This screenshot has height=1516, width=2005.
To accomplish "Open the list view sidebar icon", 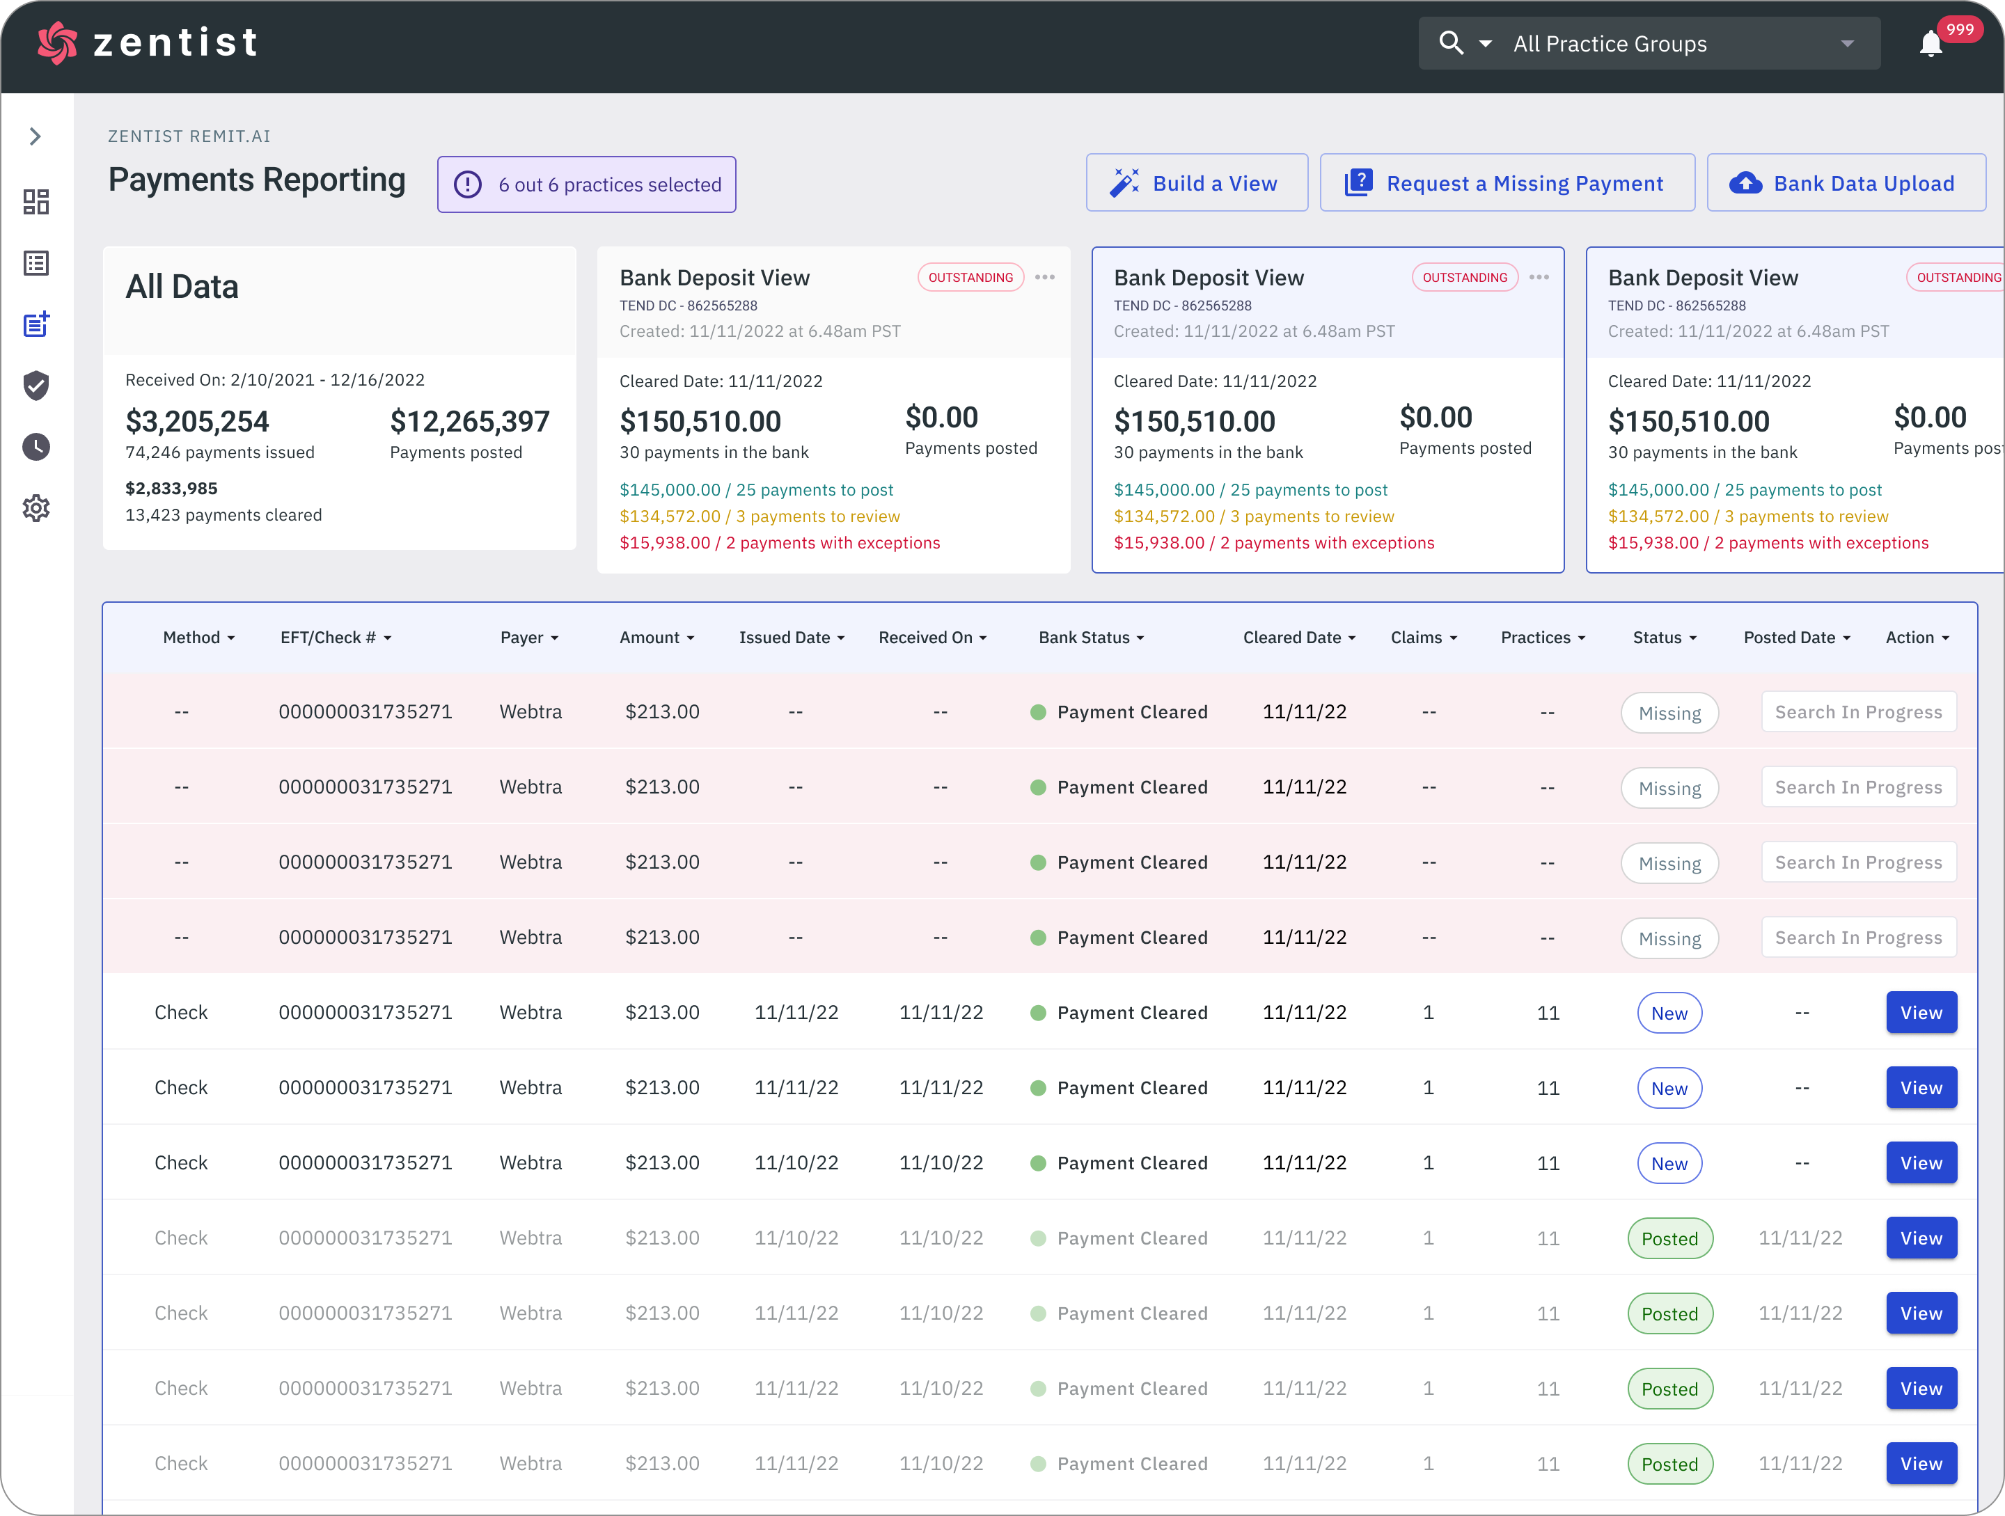I will pyautogui.click(x=36, y=264).
